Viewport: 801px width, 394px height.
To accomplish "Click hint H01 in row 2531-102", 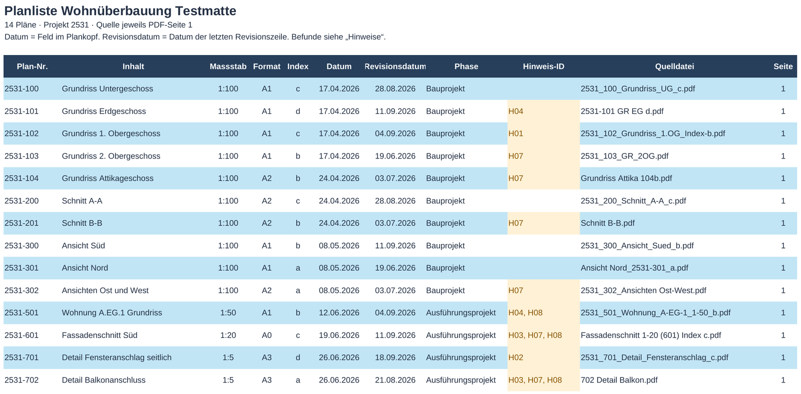I will pyautogui.click(x=516, y=133).
